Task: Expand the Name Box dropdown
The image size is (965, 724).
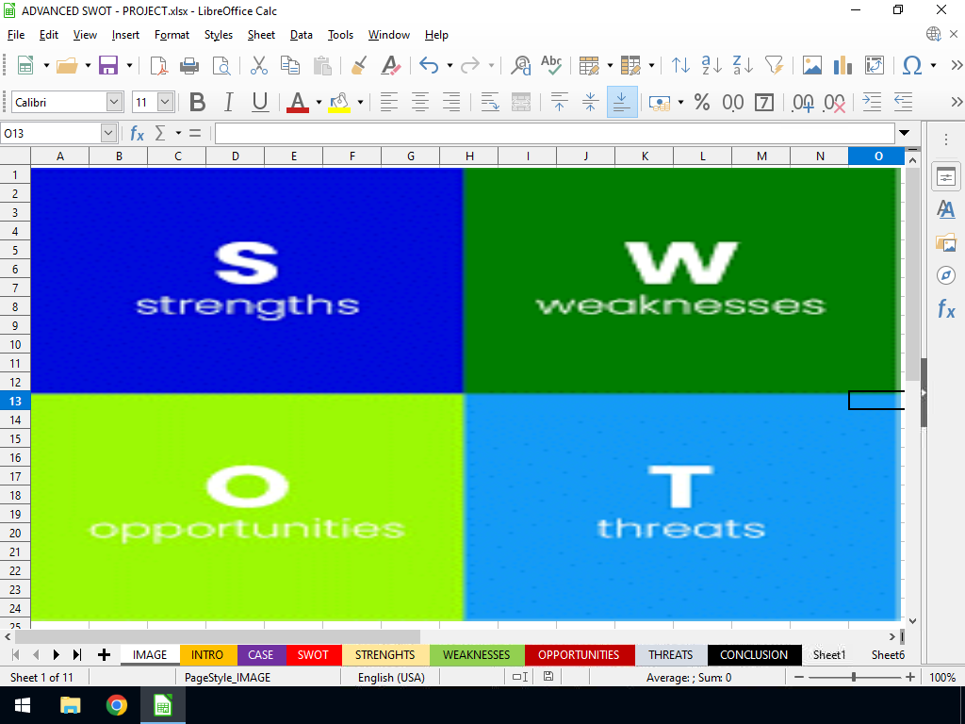Action: (x=108, y=133)
